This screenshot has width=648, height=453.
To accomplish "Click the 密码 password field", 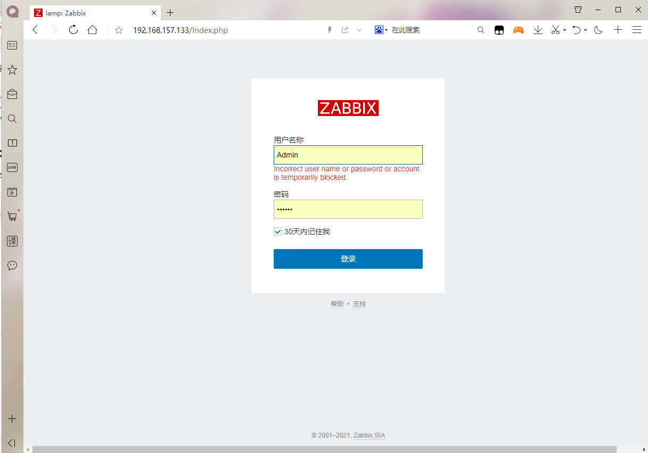I will tap(348, 209).
